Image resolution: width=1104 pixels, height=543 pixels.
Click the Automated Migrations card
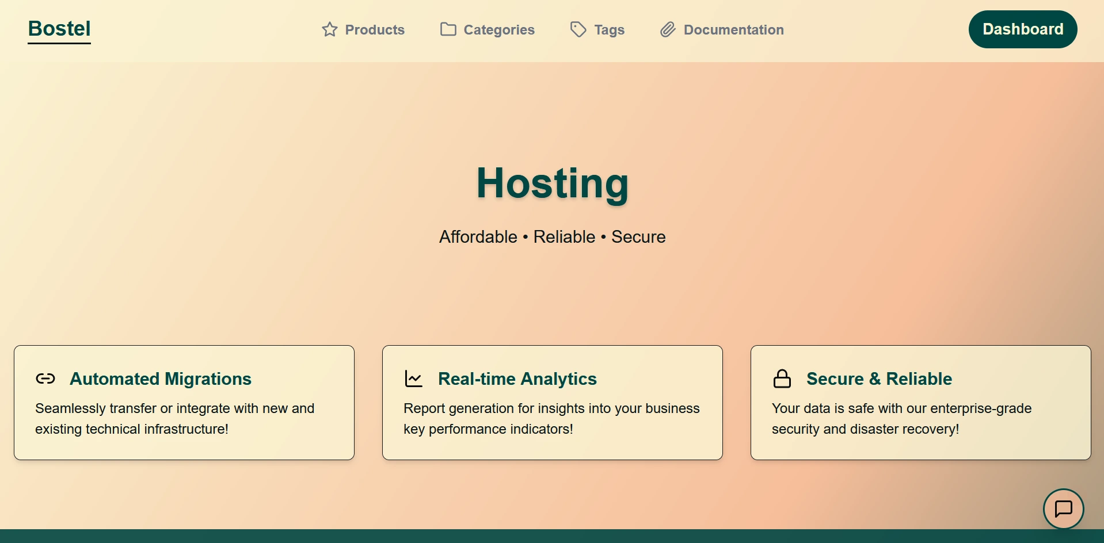(184, 403)
